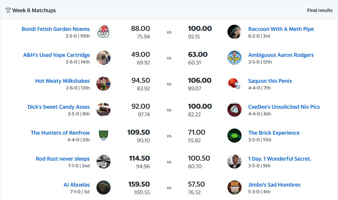Click the Final results label

coord(320,10)
